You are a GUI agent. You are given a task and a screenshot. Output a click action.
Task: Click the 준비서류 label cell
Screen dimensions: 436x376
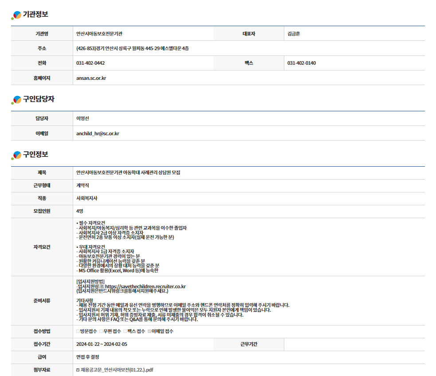pos(42,301)
